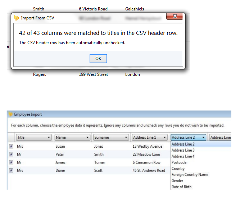Screen dimensions: 240x197
Task: Collapse the open Address Line 2 combo box
Action: coord(188,137)
